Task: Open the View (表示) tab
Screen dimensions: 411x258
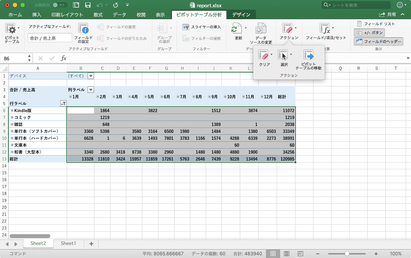Action: click(160, 15)
